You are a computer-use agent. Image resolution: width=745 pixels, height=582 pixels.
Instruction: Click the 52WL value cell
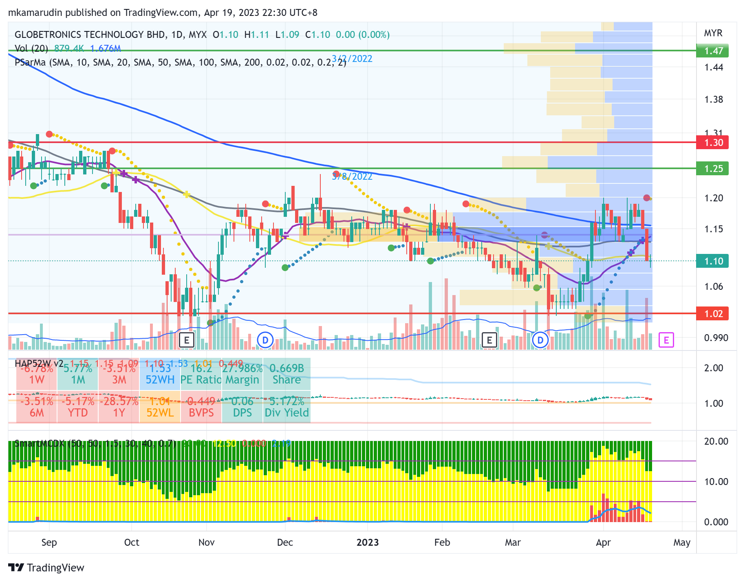[160, 407]
